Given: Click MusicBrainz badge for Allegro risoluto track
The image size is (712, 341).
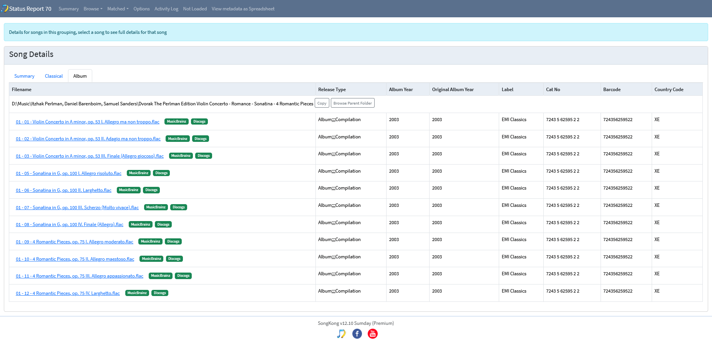Looking at the screenshot, I should point(139,173).
